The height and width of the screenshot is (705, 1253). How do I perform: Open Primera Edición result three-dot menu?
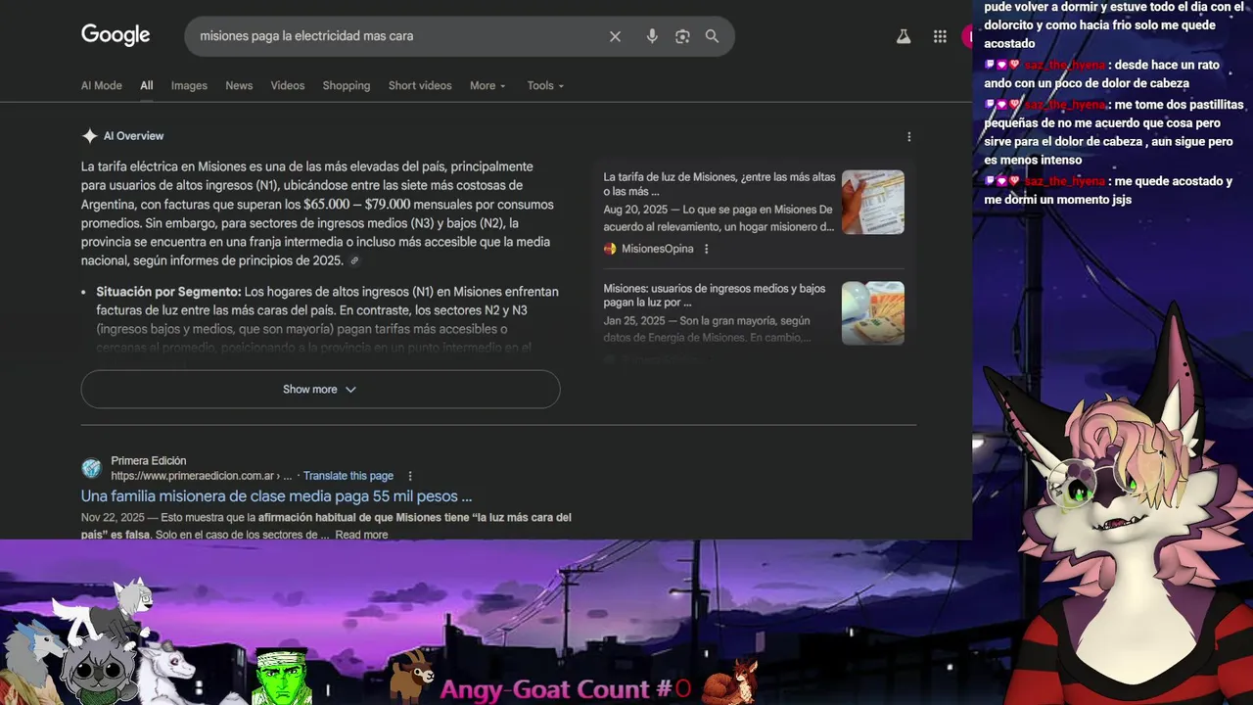coord(410,476)
